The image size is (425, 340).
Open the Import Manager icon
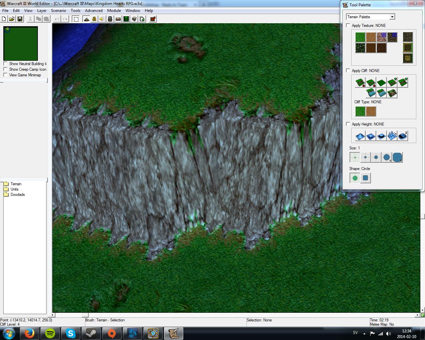click(x=142, y=19)
